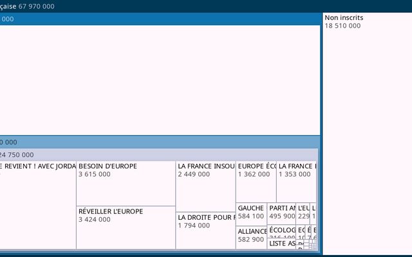Select the EUROPE ÉCOLOGIE tile with 1 362 000
The height and width of the screenshot is (257, 412).
point(256,182)
